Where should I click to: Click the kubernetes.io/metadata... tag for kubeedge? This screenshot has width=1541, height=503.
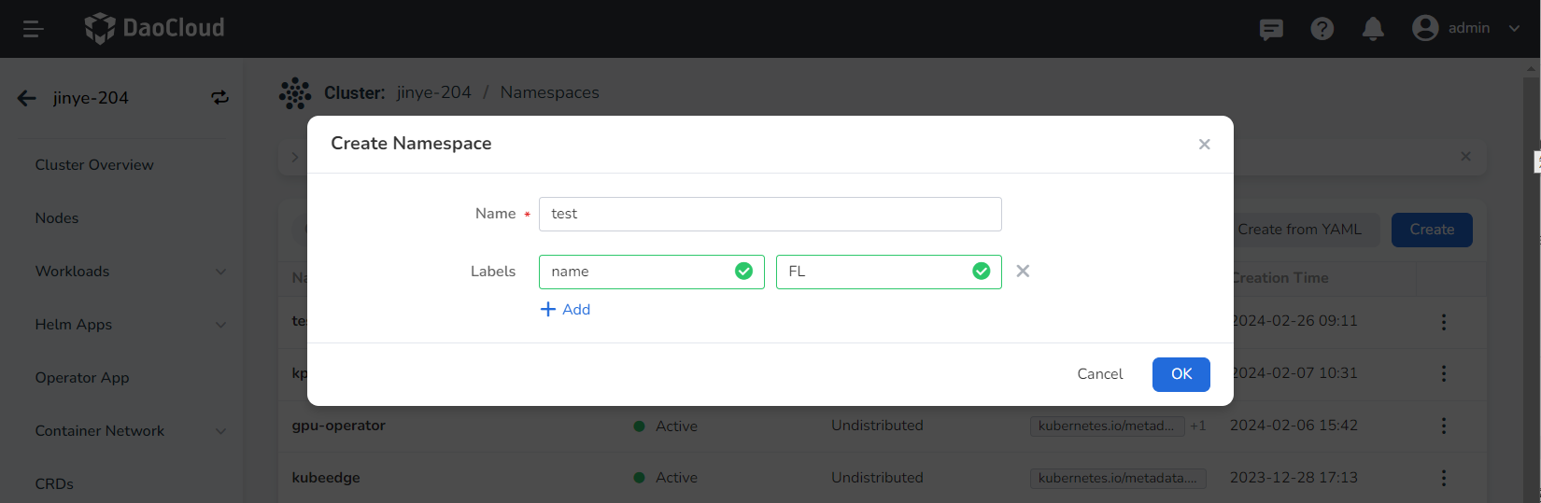1118,478
